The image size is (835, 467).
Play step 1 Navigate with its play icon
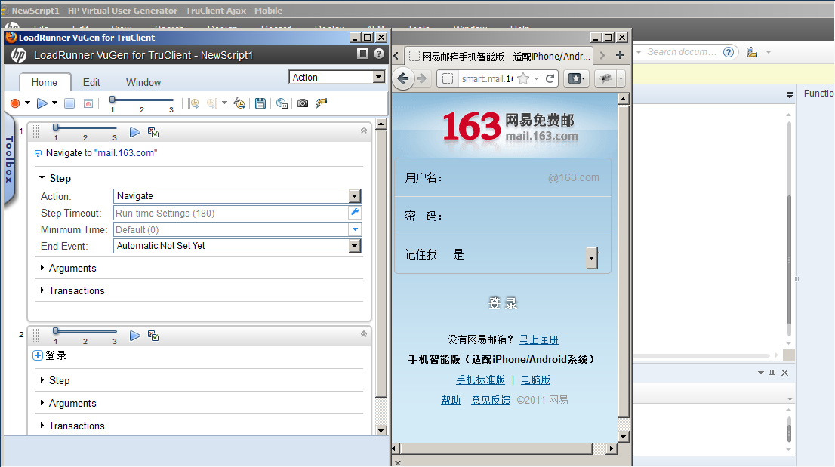tap(134, 132)
